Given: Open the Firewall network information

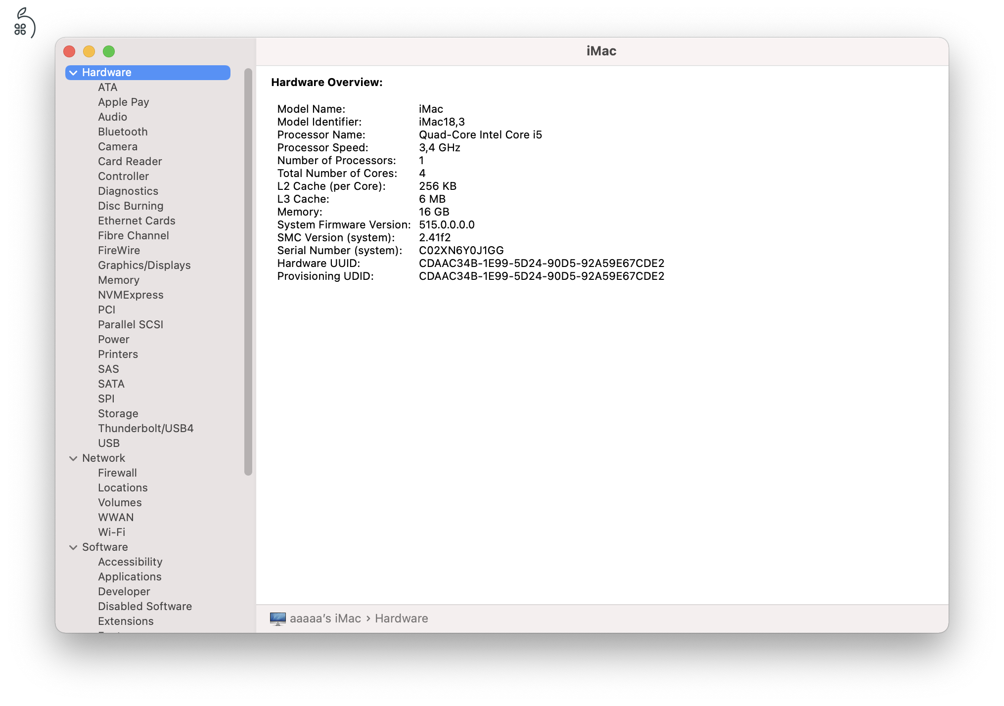Looking at the screenshot, I should (x=117, y=473).
